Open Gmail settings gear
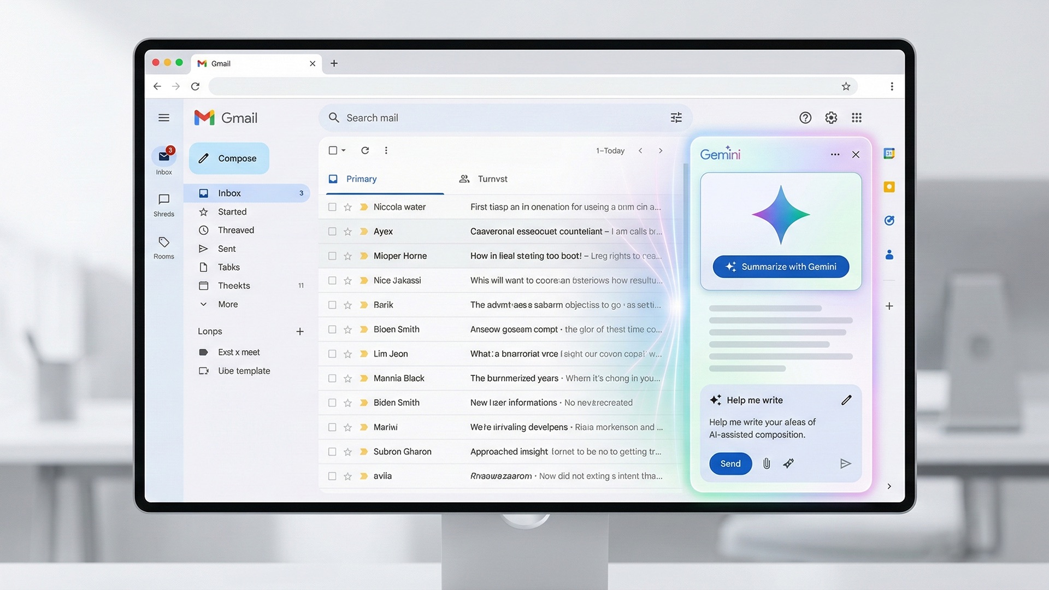Image resolution: width=1049 pixels, height=590 pixels. click(830, 117)
